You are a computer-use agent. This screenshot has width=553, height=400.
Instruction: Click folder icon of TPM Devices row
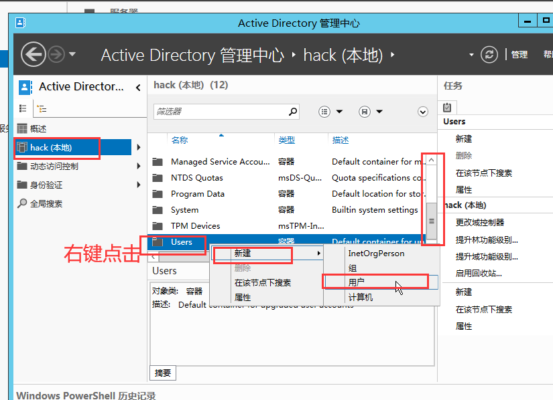click(x=158, y=226)
